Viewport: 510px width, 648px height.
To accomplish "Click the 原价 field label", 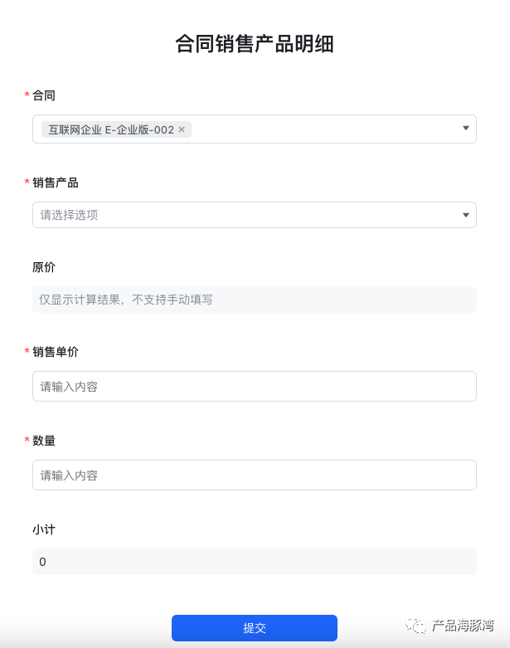I will [44, 267].
